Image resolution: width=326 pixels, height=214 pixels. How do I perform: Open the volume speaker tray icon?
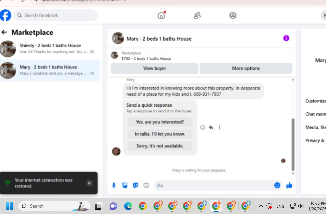(301, 206)
